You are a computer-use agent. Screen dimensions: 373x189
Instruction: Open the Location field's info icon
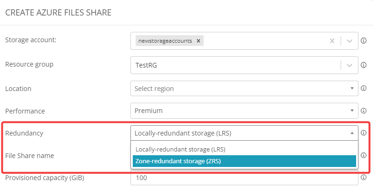363,88
